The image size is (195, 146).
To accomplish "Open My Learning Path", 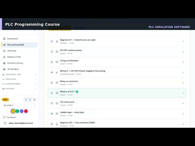I will coord(19,45).
